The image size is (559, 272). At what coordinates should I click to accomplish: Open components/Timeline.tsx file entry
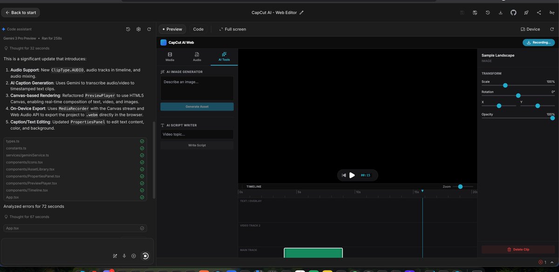(x=75, y=190)
